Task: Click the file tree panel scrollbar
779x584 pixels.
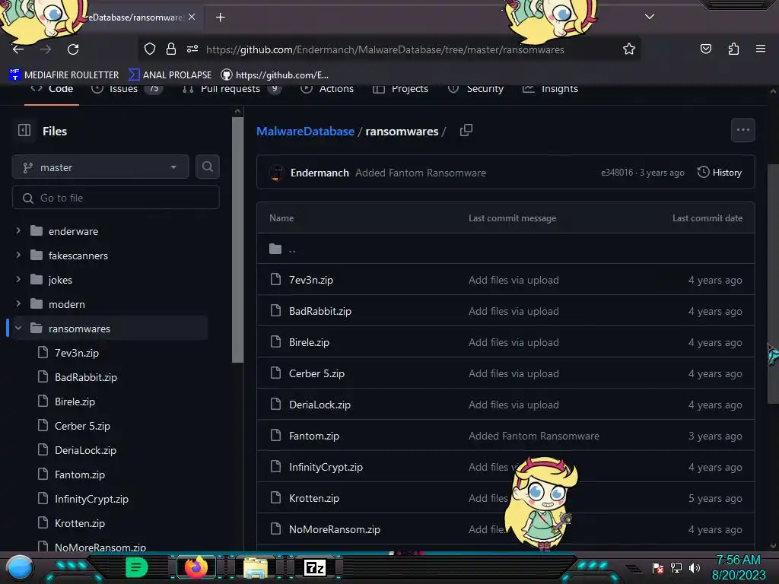Action: [x=237, y=238]
